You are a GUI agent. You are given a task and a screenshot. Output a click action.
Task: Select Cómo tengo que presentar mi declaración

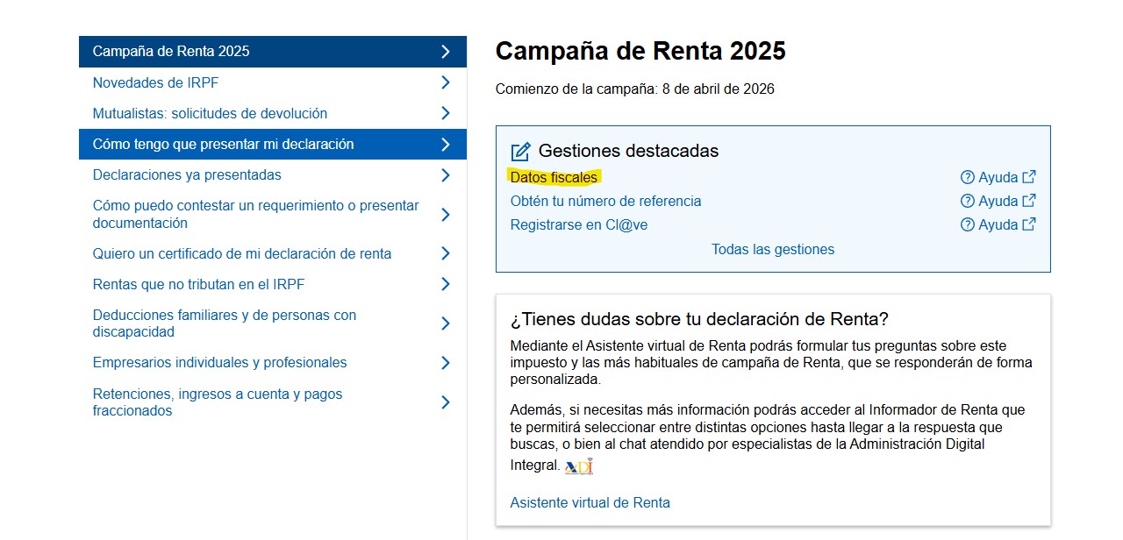(273, 144)
